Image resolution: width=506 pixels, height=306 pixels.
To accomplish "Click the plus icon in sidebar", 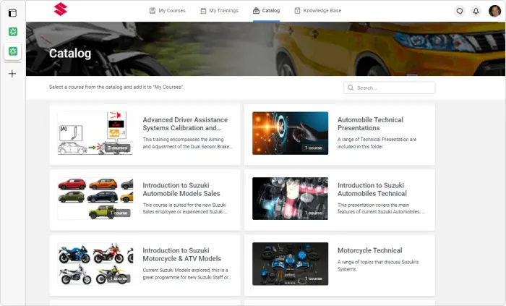I will (x=12, y=74).
